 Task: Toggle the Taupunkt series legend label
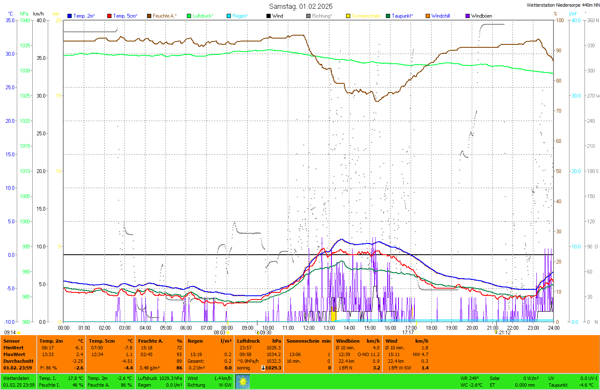[x=402, y=16]
